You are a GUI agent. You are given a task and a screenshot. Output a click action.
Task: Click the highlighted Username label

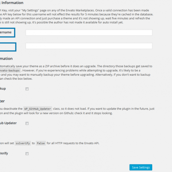tap(6, 32)
